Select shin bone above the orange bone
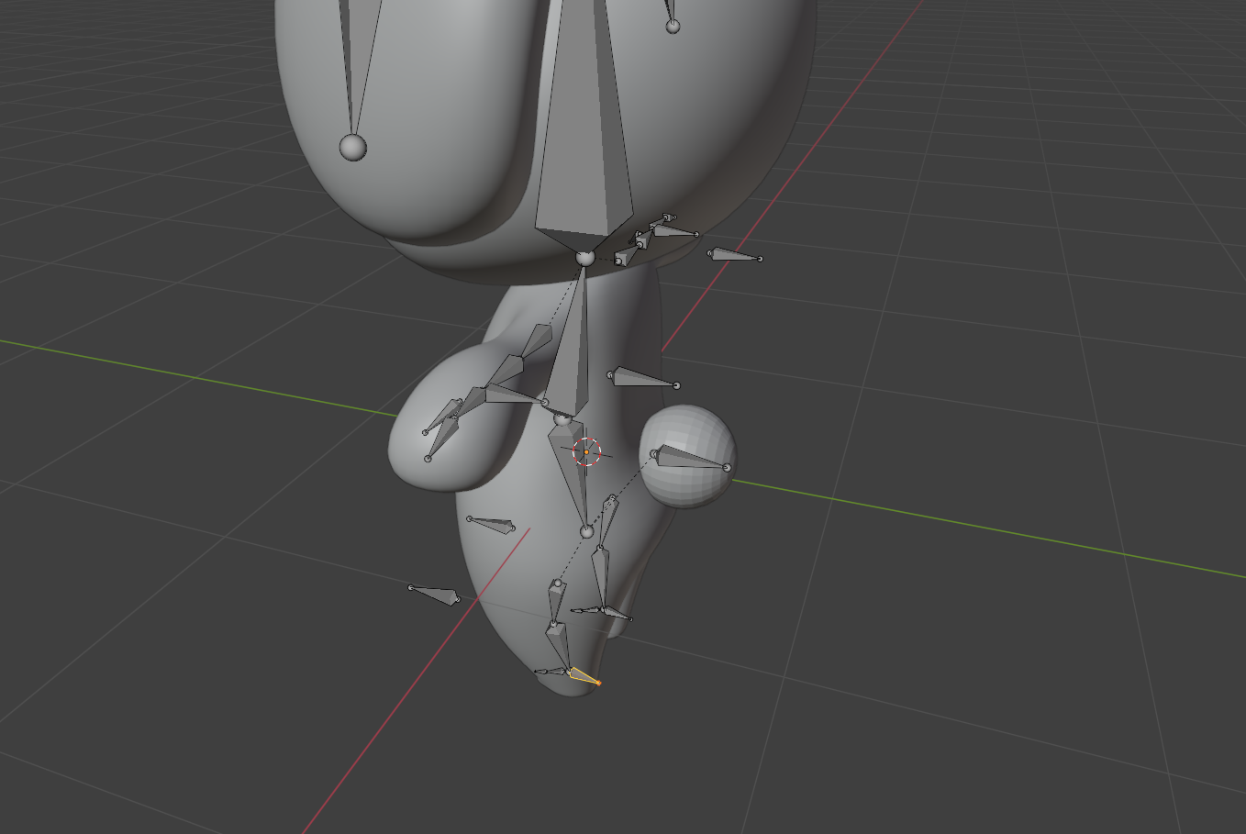Image resolution: width=1246 pixels, height=834 pixels. pyautogui.click(x=557, y=647)
